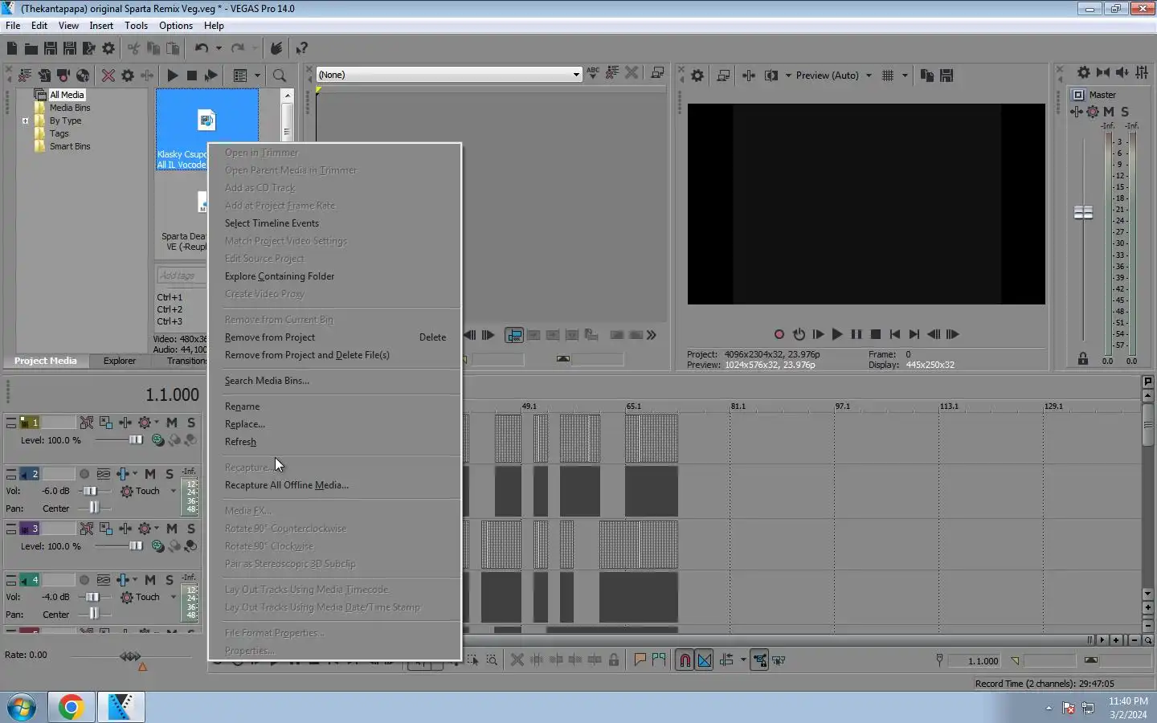Toggle the Master fader channel lock
The height and width of the screenshot is (723, 1157).
[x=1083, y=359]
